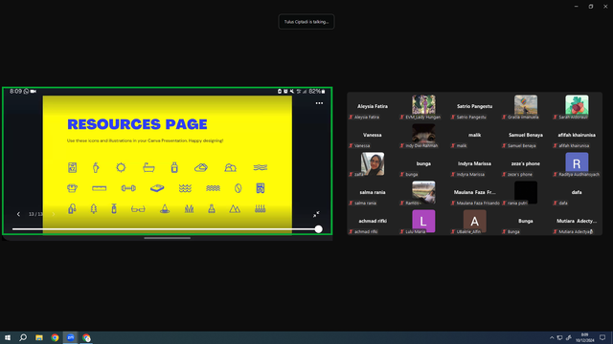The image size is (613, 344).
Task: Click the chef hat icon on the slide
Action: coord(73,188)
